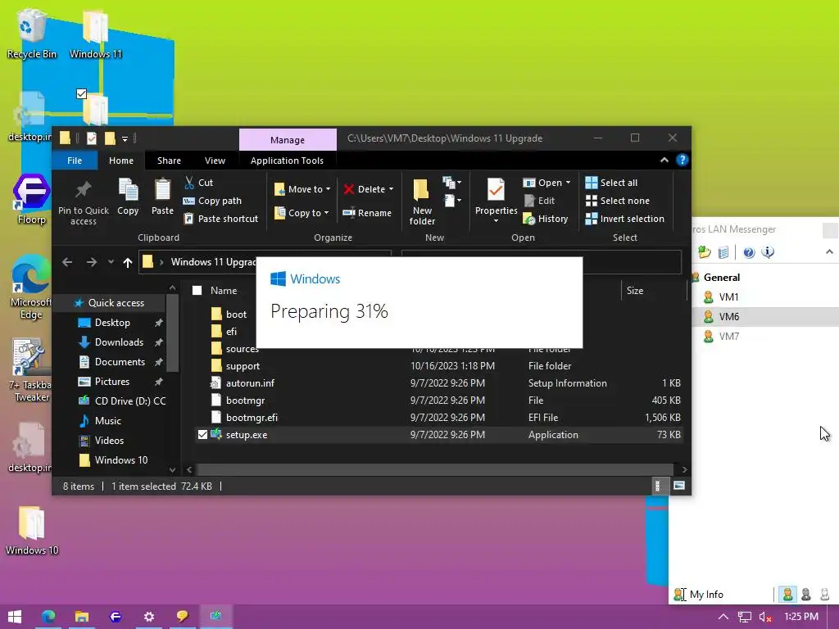The image size is (839, 629).
Task: Open Downloads in Quick access
Action: point(119,342)
